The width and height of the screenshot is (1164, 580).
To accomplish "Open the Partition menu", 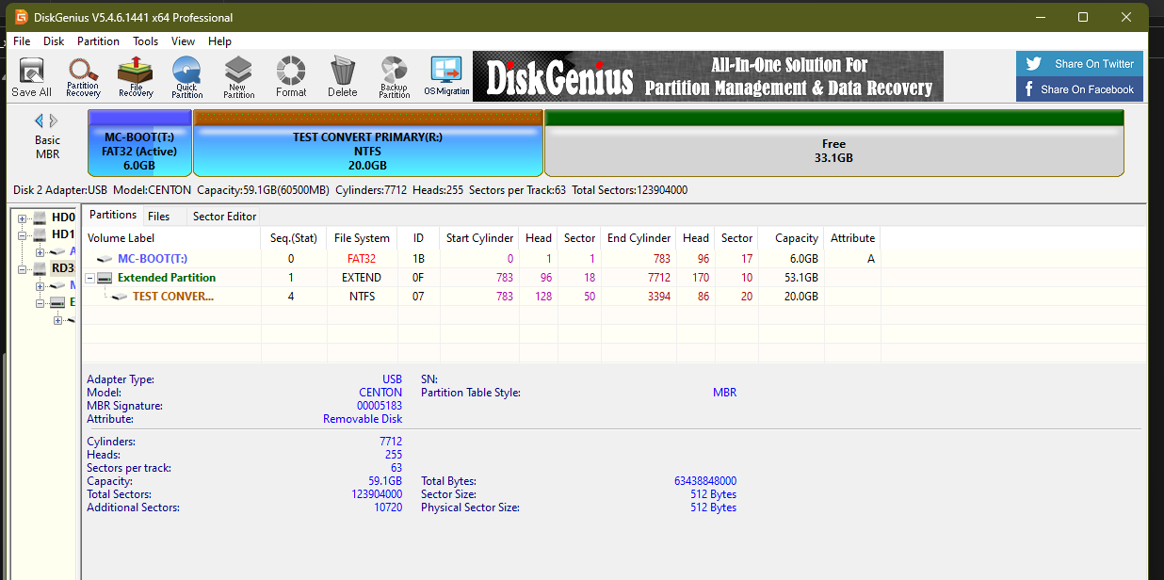I will (x=98, y=41).
